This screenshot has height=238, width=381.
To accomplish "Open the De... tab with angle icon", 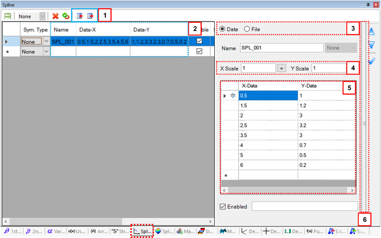I will [x=250, y=231].
